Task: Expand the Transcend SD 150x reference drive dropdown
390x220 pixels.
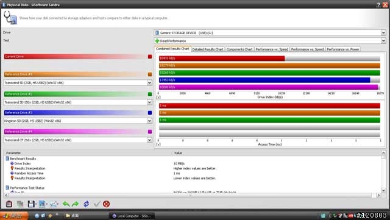Action: (x=149, y=102)
